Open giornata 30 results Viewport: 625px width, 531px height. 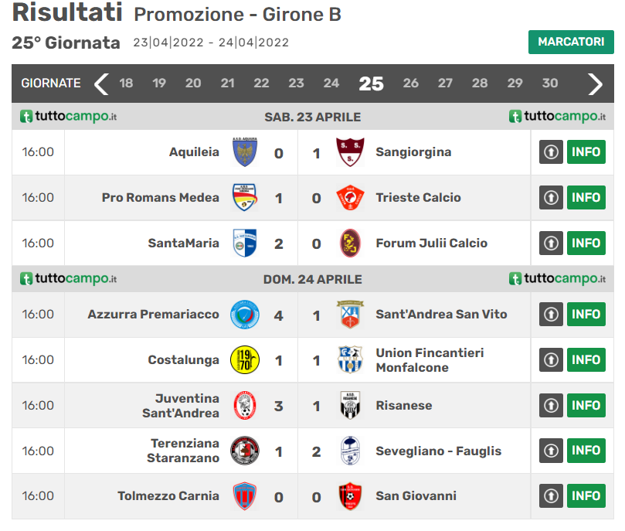click(550, 83)
